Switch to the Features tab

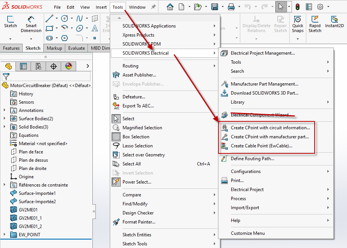pyautogui.click(x=11, y=48)
